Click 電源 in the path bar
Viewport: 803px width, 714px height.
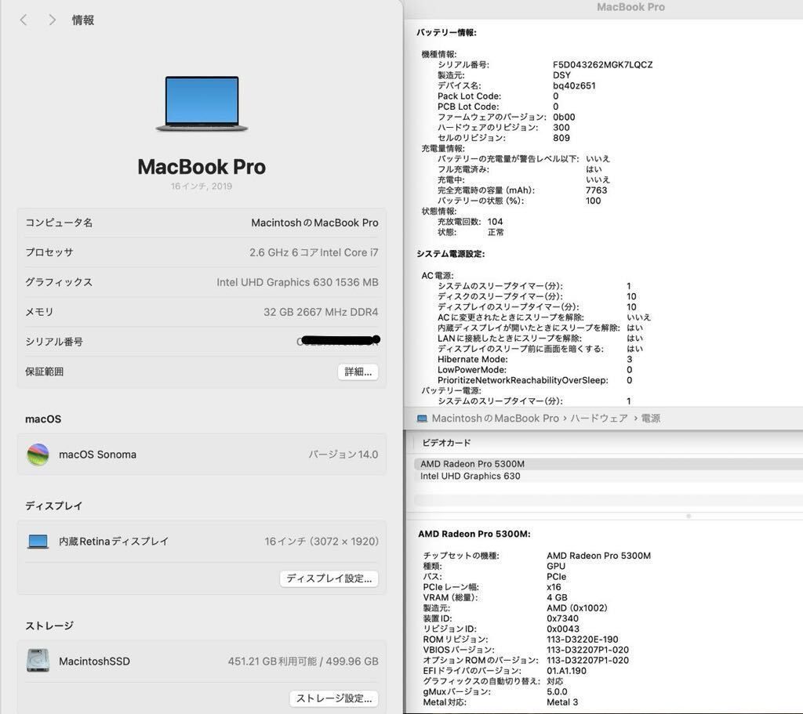[650, 419]
